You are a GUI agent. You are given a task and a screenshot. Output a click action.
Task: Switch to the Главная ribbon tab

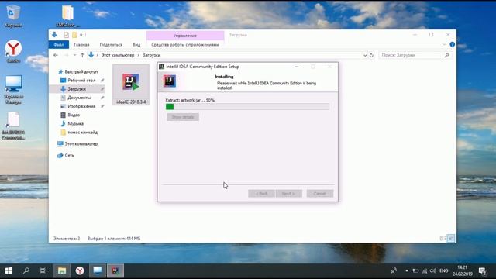pos(81,45)
